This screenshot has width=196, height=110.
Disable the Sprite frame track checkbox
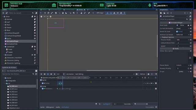43,83
